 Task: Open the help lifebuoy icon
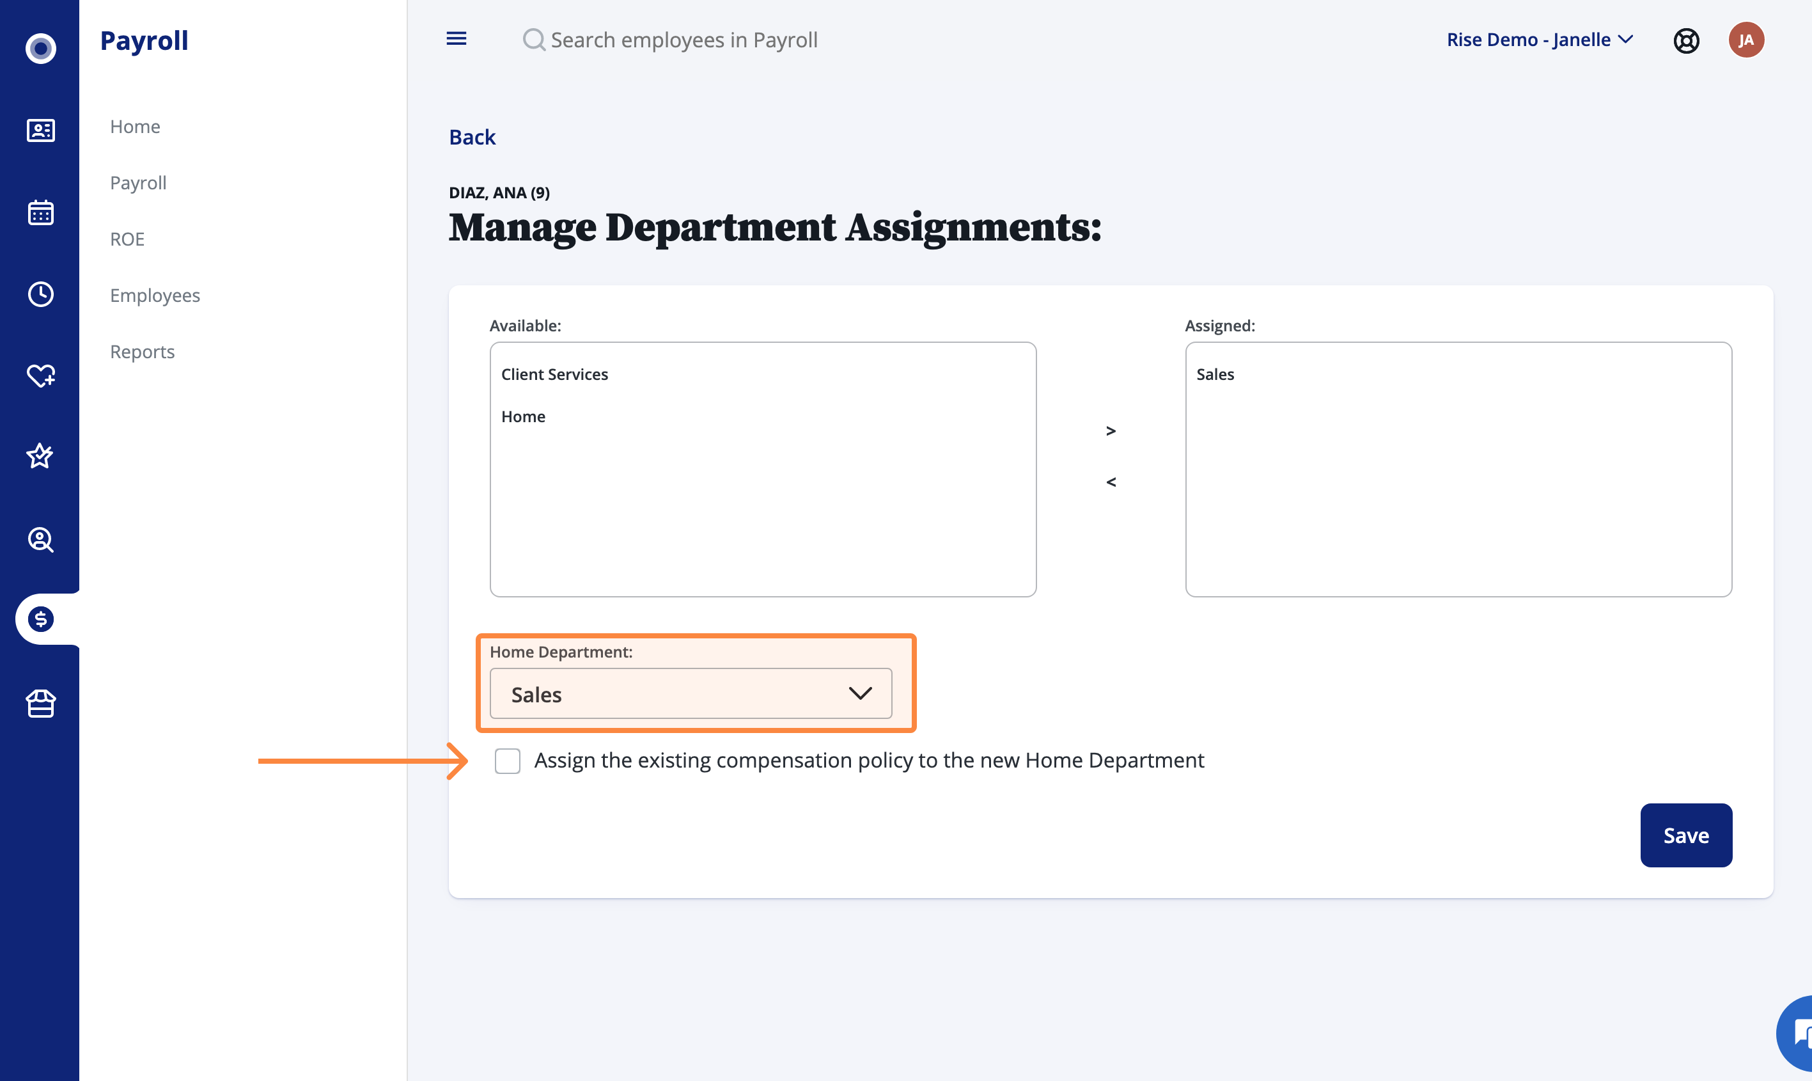click(x=1686, y=40)
